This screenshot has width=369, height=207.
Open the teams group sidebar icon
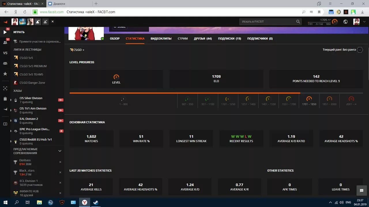[x=5, y=63]
